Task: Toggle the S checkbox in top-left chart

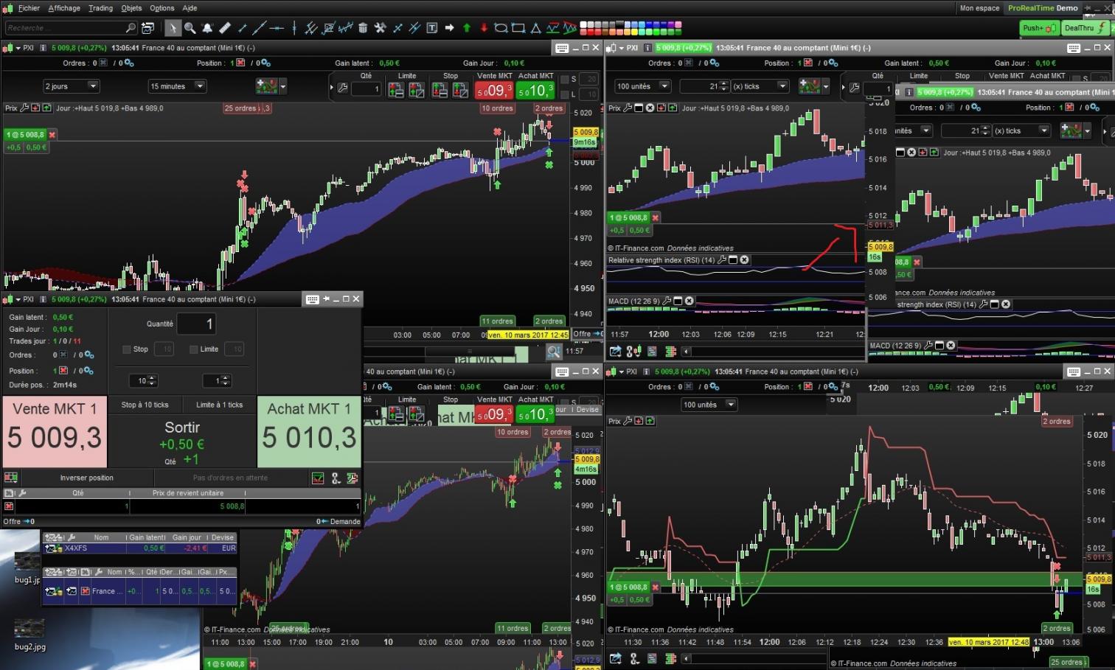Action: (564, 80)
